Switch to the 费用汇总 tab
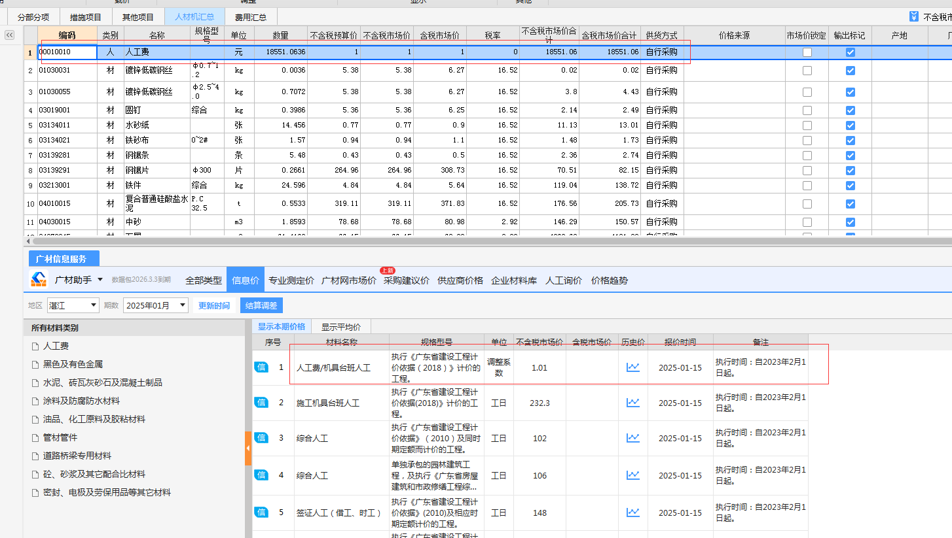Image resolution: width=952 pixels, height=538 pixels. pos(251,17)
